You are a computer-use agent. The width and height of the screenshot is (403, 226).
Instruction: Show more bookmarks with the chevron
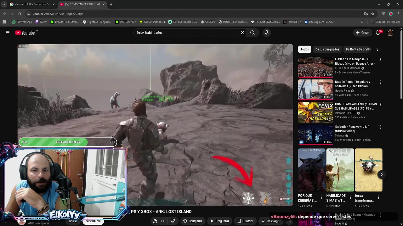pyautogui.click(x=362, y=22)
